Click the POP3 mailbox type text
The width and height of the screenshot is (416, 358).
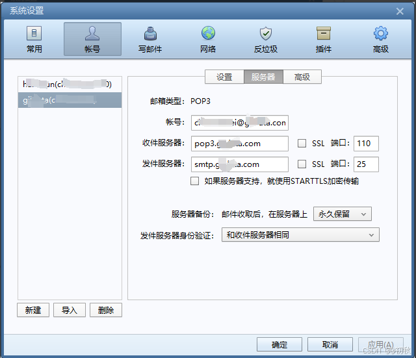pyautogui.click(x=200, y=101)
